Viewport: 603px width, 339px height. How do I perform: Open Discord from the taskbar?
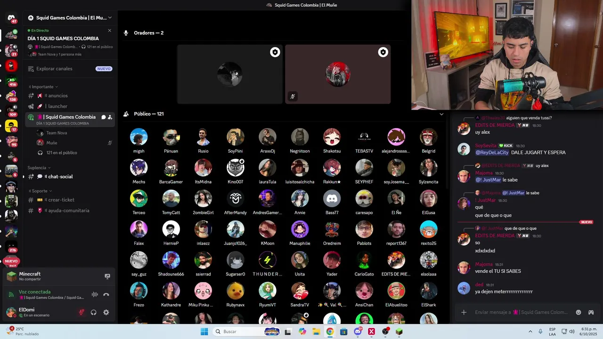pos(358,331)
